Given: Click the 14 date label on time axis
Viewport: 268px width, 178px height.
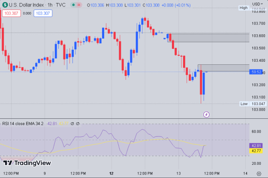Looking at the screenshot, I should [x=245, y=173].
